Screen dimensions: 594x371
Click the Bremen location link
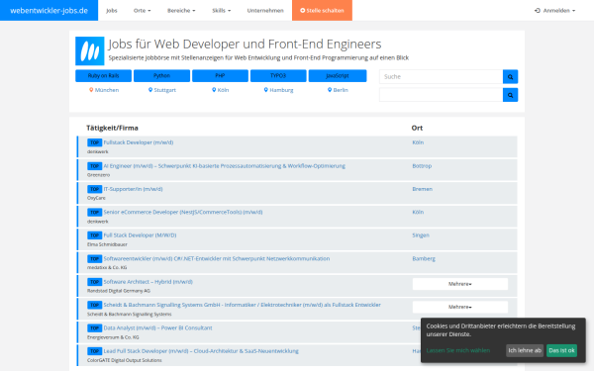tap(422, 189)
